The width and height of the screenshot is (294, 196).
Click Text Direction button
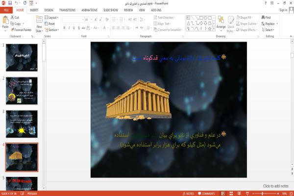coord(165,18)
